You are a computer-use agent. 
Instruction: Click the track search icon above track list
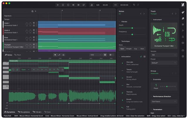click(x=32, y=11)
